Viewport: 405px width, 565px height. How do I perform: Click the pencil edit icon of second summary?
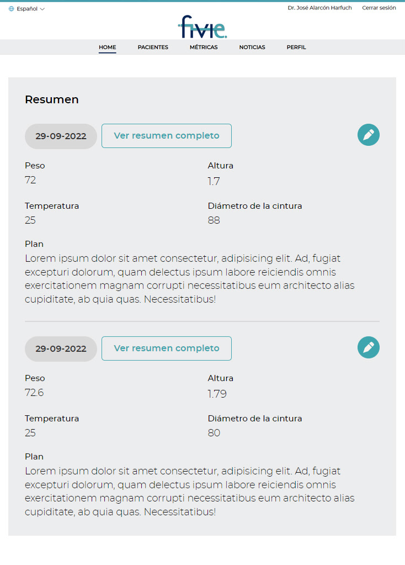pos(368,347)
